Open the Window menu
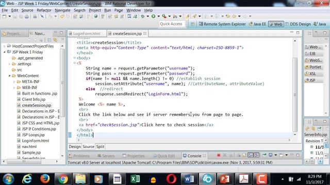 (x=134, y=10)
